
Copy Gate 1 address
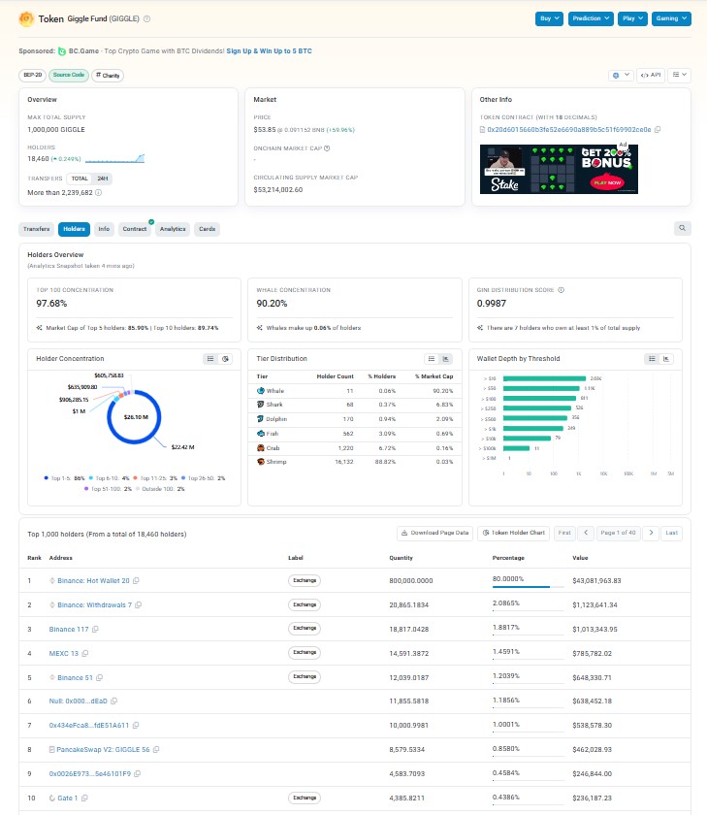pos(84,798)
